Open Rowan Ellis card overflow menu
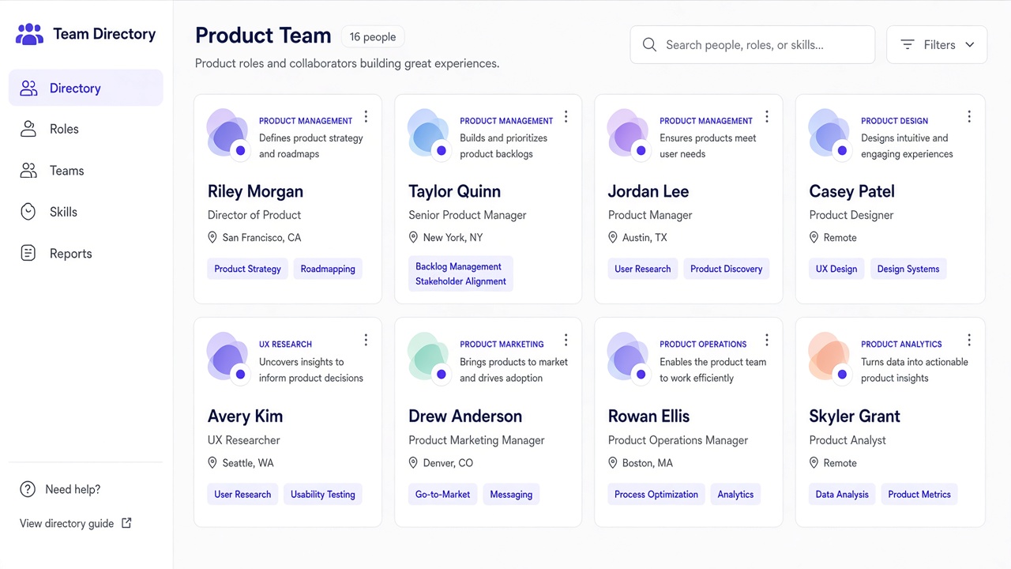The height and width of the screenshot is (569, 1011). pos(767,340)
